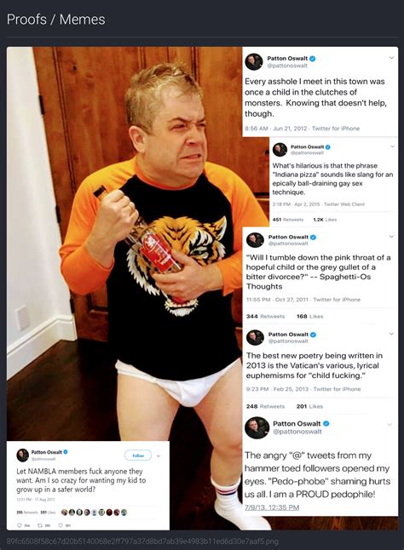Click the 7/9/13, 12:35 PM timestamp link
The width and height of the screenshot is (404, 550).
click(x=272, y=507)
